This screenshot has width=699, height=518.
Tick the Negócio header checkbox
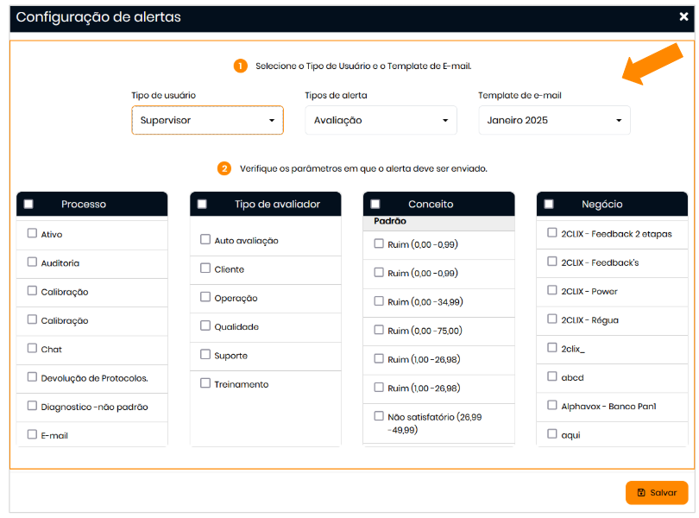(x=549, y=204)
